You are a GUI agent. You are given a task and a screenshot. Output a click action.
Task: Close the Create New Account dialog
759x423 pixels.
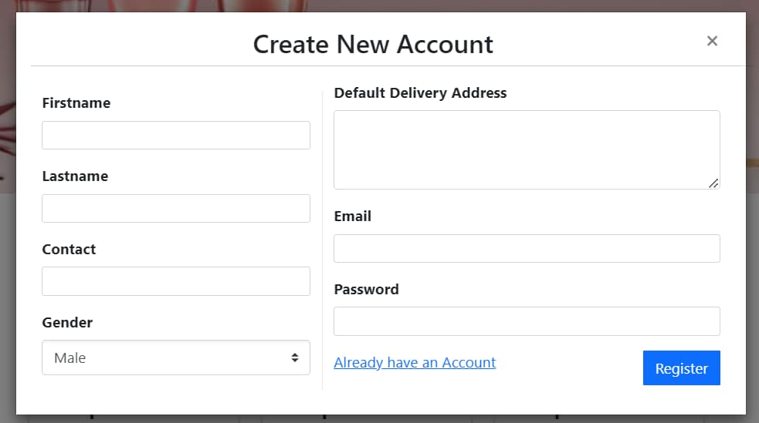pyautogui.click(x=712, y=41)
